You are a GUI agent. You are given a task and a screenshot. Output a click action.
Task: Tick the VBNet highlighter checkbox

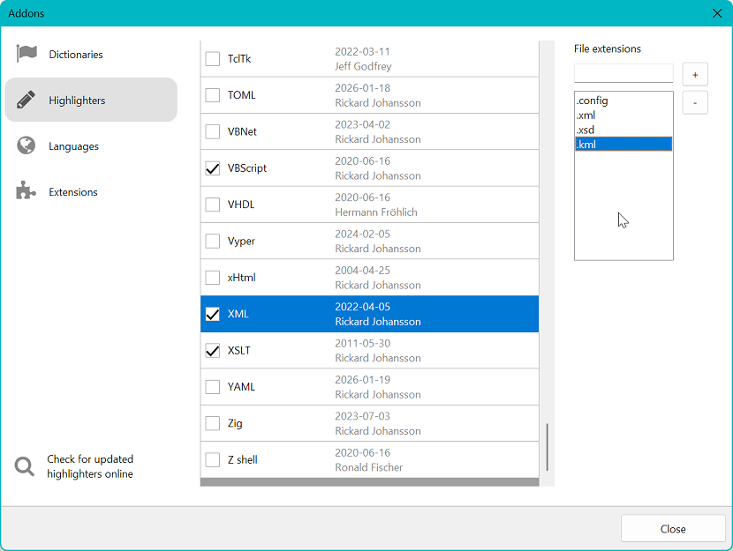click(213, 131)
